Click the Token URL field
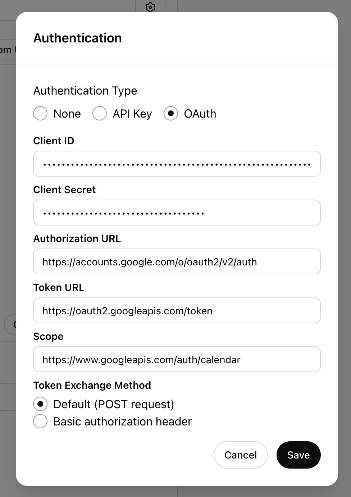Viewport: 351px width, 497px height. 177,310
